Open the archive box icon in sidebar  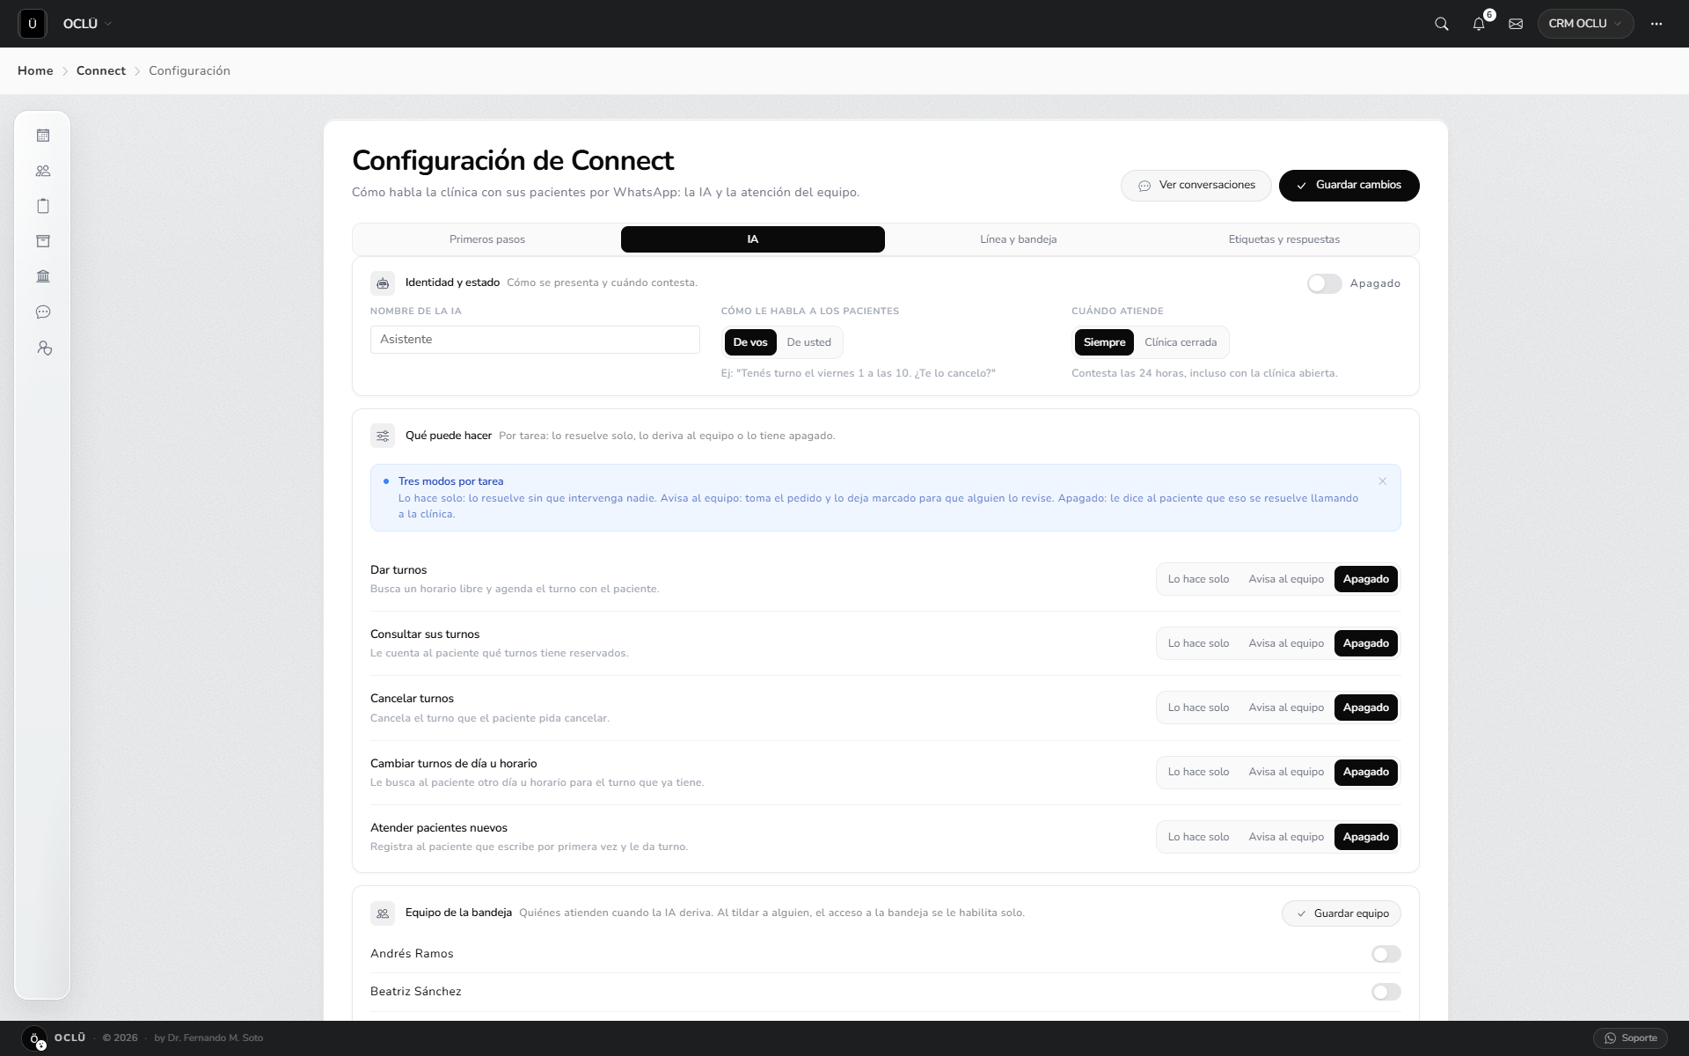coord(43,241)
